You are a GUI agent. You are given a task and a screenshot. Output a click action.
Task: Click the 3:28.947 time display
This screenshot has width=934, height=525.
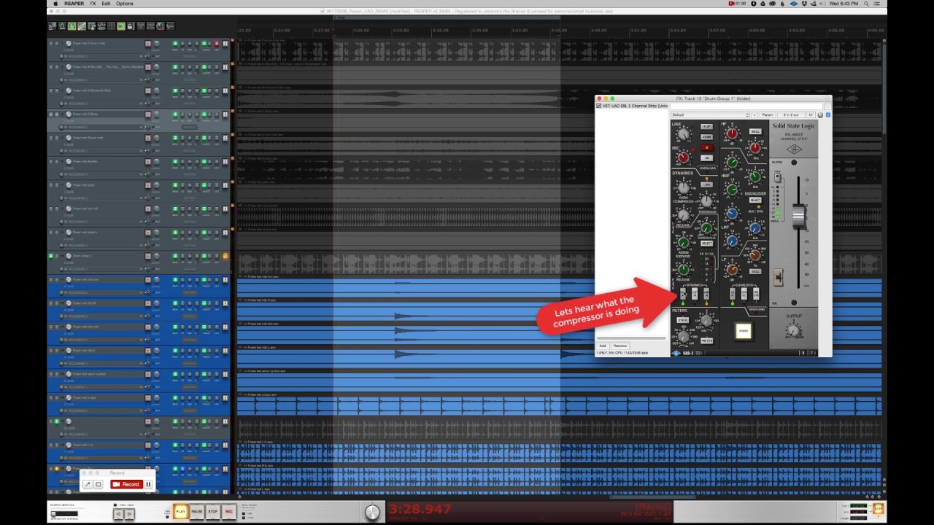(x=420, y=510)
